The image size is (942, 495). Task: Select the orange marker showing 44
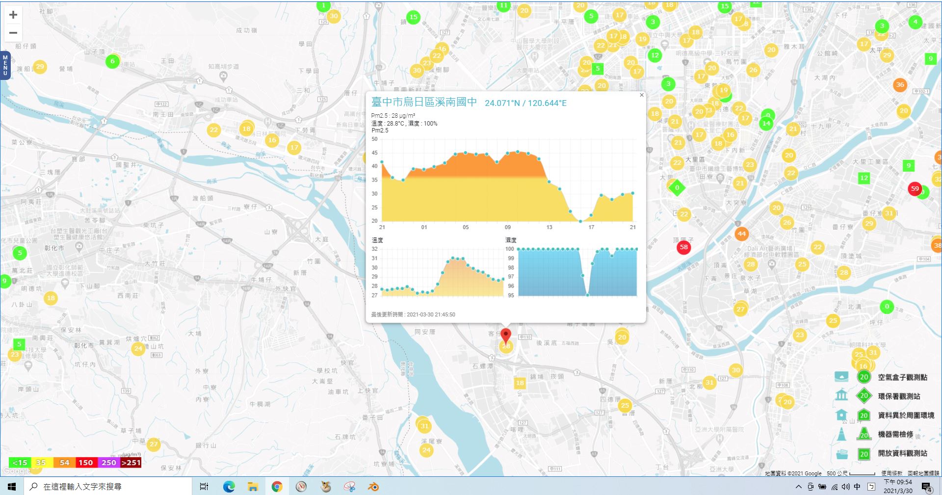click(741, 234)
